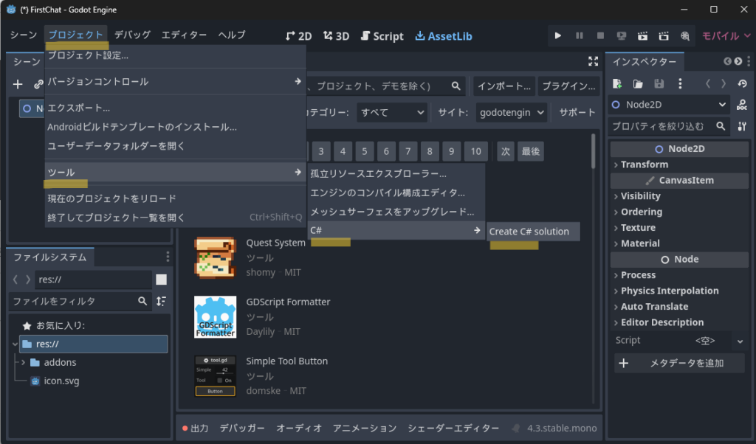Load a resource with inspector folder icon
This screenshot has height=444, width=756.
pyautogui.click(x=638, y=84)
